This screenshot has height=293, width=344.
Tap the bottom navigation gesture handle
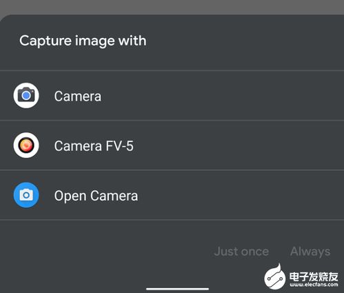177,289
